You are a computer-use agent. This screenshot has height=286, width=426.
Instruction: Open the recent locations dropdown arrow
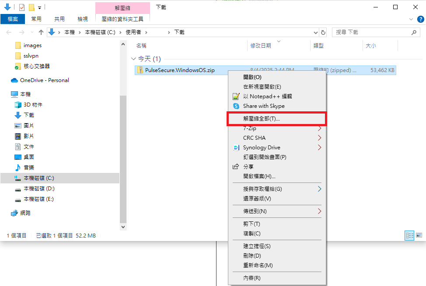32,32
